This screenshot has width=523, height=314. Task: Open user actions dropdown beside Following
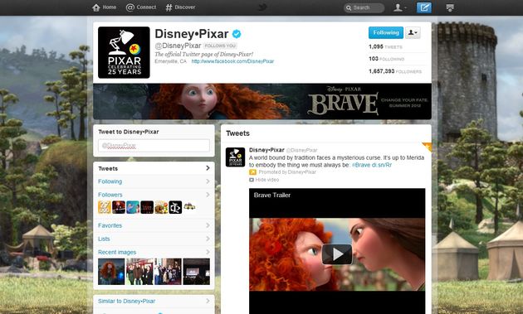(413, 32)
